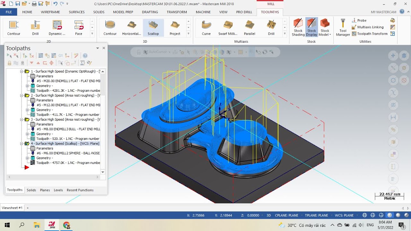
Task: Choose the 2D Drill toolpath
Action: [x=35, y=28]
